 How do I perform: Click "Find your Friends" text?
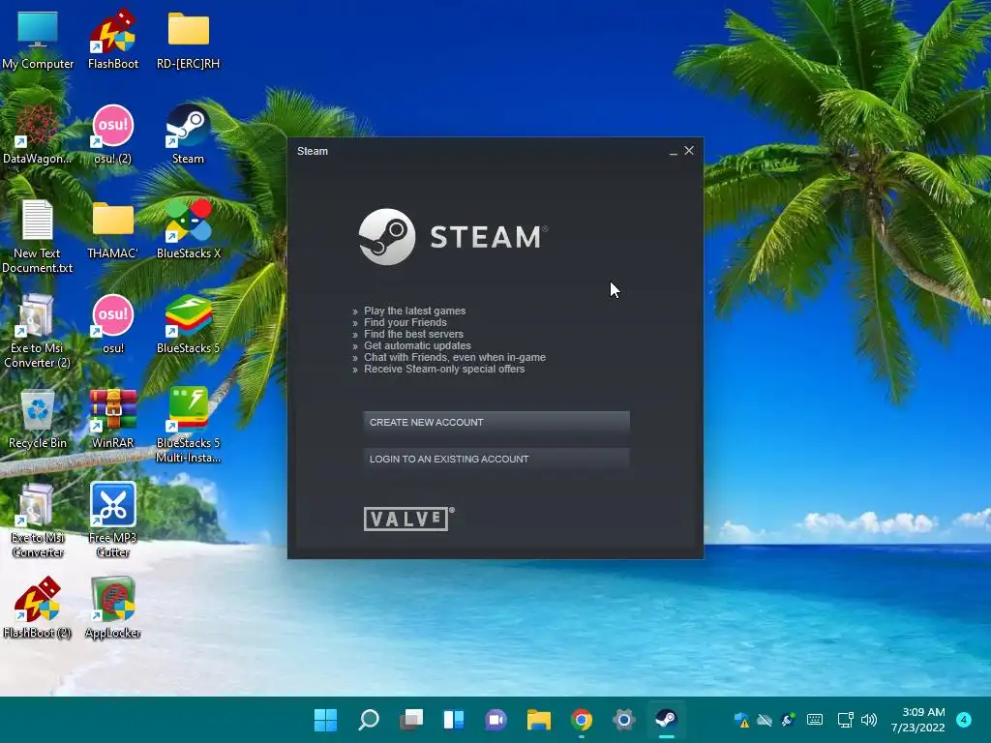(x=405, y=322)
